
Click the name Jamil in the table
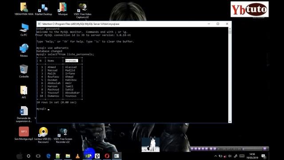pos(69,86)
